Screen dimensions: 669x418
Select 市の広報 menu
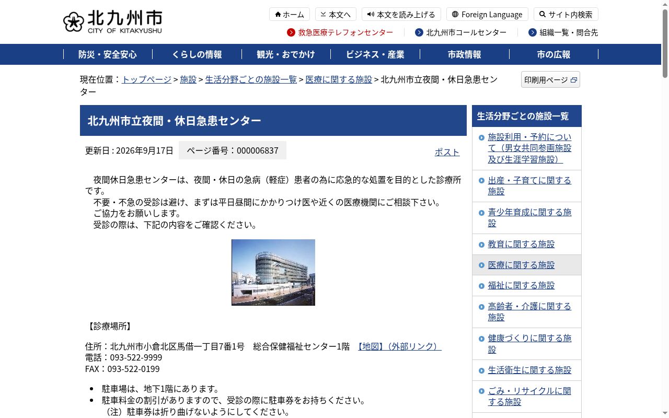[x=553, y=54]
